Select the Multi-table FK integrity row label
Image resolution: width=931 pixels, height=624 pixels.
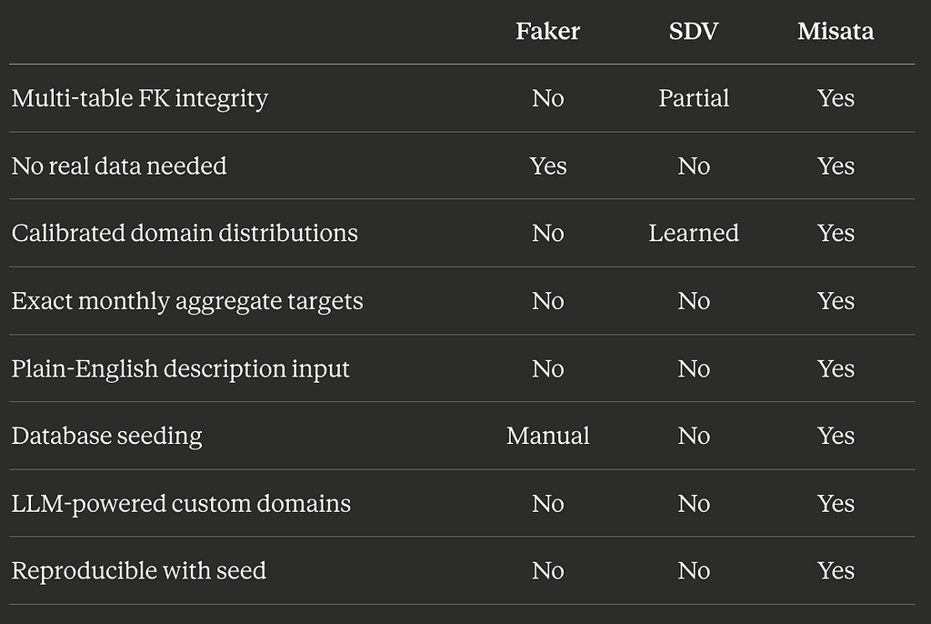[x=139, y=99]
